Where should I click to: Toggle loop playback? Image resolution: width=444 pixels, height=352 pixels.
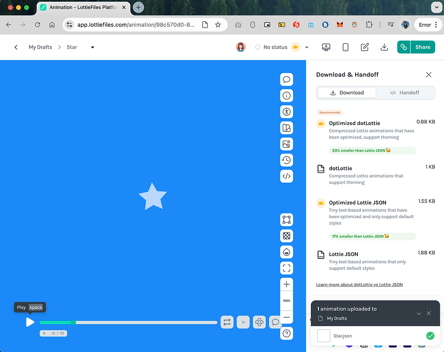pyautogui.click(x=227, y=322)
